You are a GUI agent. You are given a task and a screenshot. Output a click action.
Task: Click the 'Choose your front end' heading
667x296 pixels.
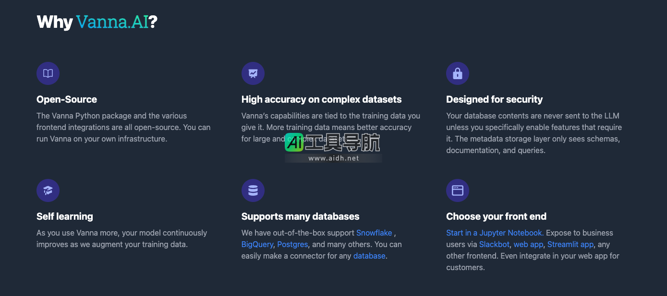(x=496, y=216)
